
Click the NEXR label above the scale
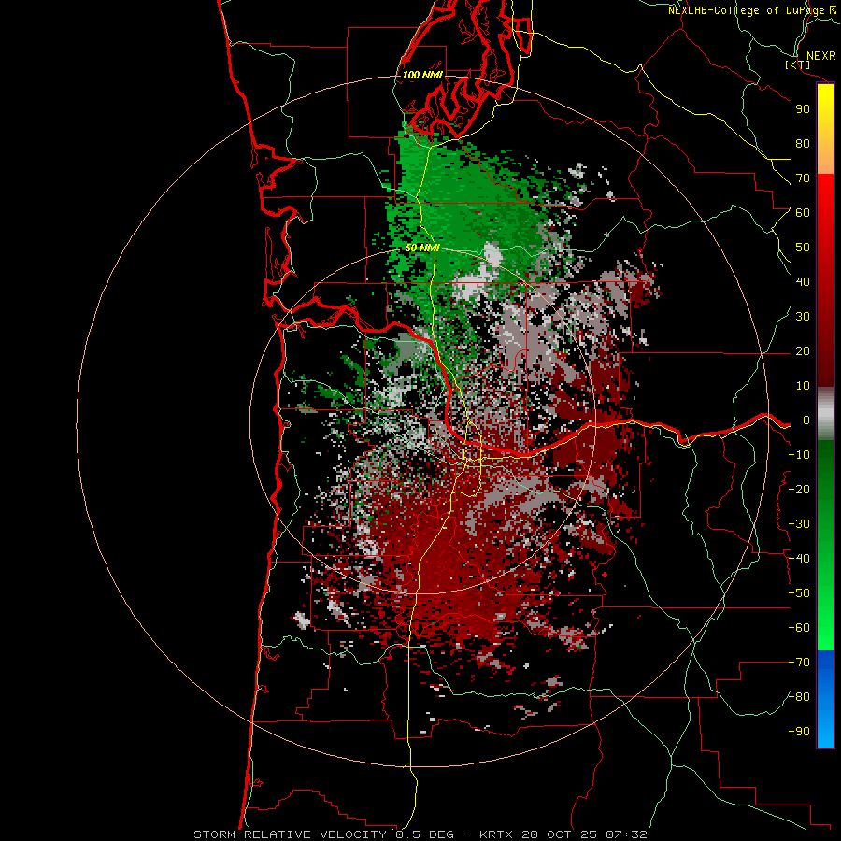pyautogui.click(x=821, y=56)
